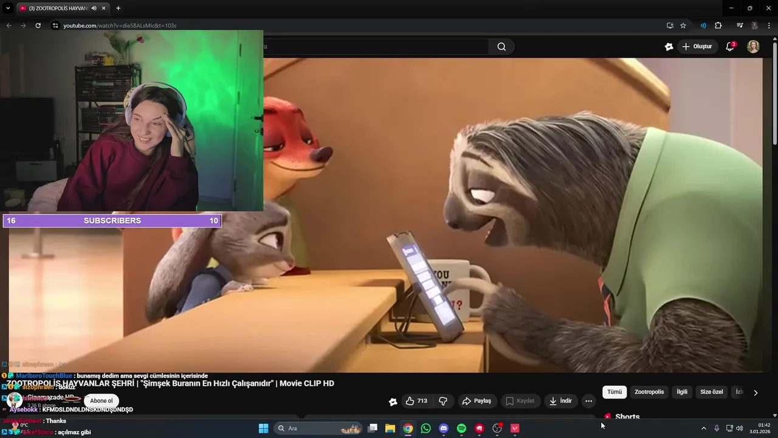Screen dimensions: 778x438
Task: Click the Paylaş share button
Action: click(477, 401)
